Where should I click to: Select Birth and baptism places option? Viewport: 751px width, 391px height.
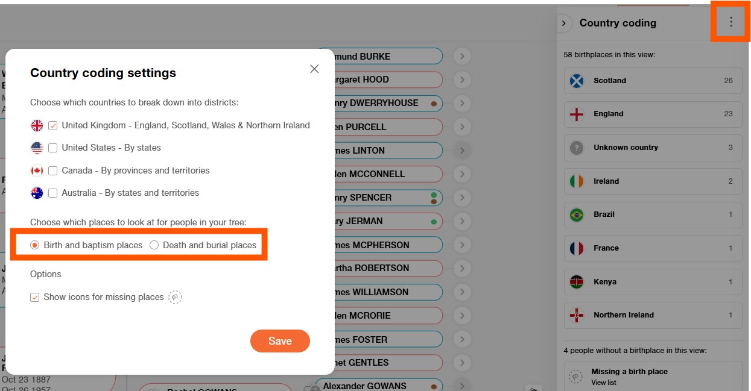coord(35,245)
